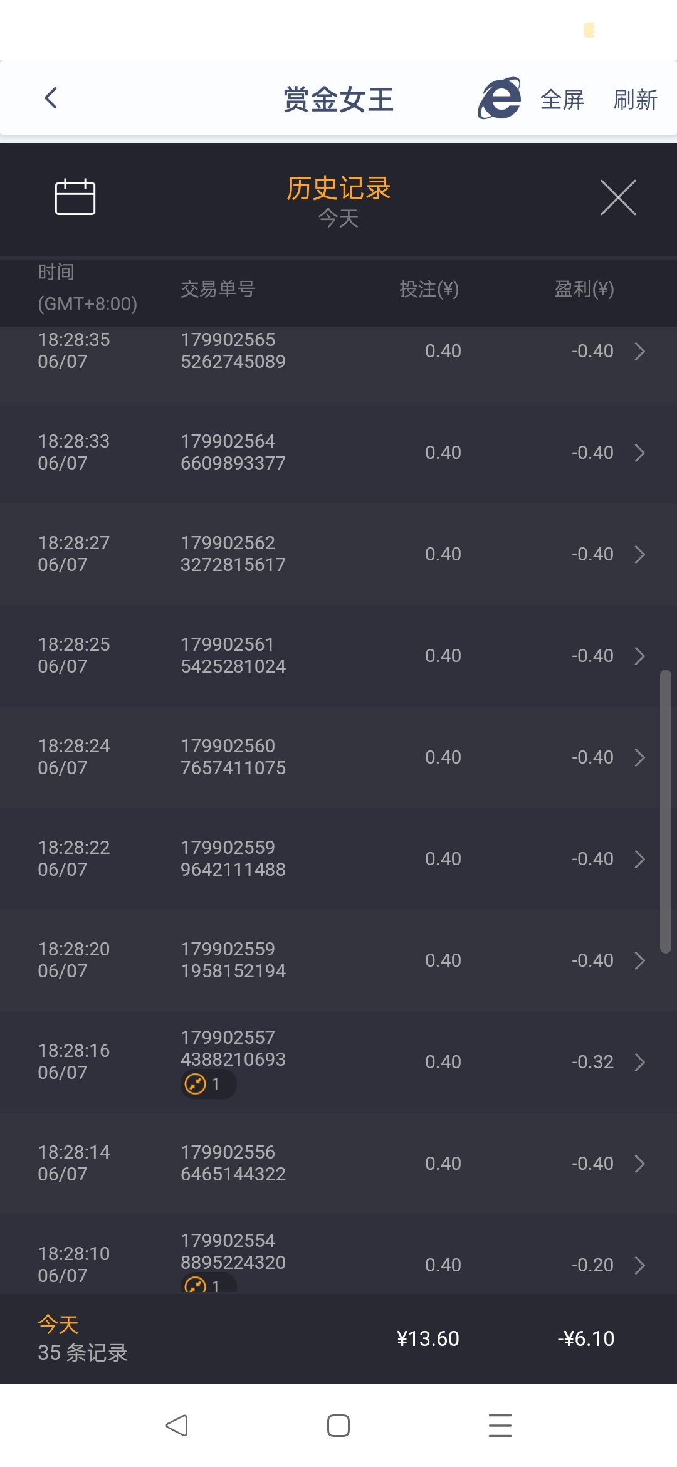Image resolution: width=677 pixels, height=1467 pixels.
Task: Open the calendar date picker icon
Action: [75, 197]
